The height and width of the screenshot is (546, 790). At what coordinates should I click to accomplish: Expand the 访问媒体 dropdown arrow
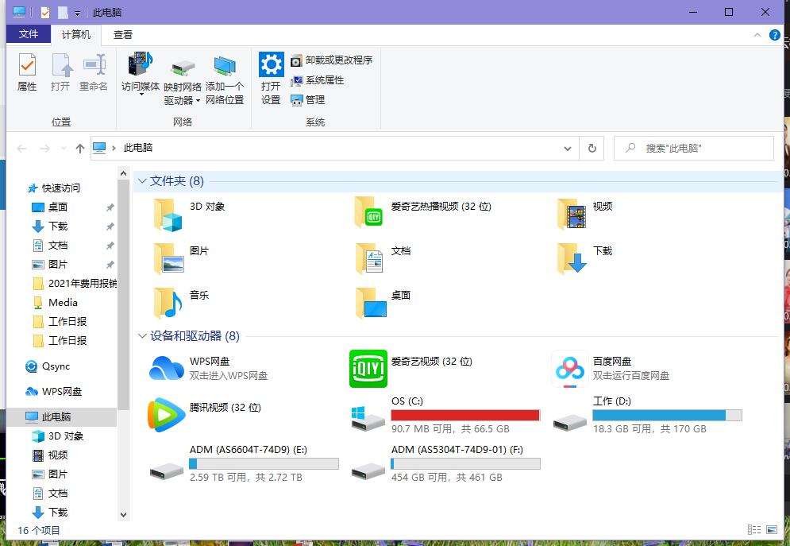[141, 95]
